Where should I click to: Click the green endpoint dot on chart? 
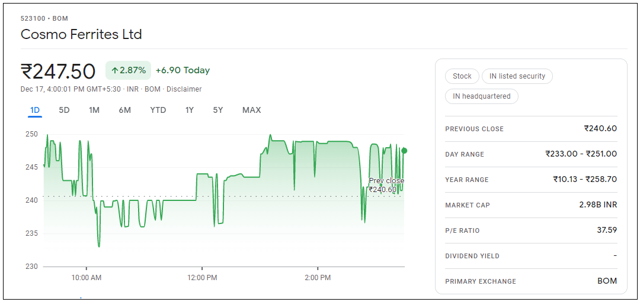pos(404,151)
